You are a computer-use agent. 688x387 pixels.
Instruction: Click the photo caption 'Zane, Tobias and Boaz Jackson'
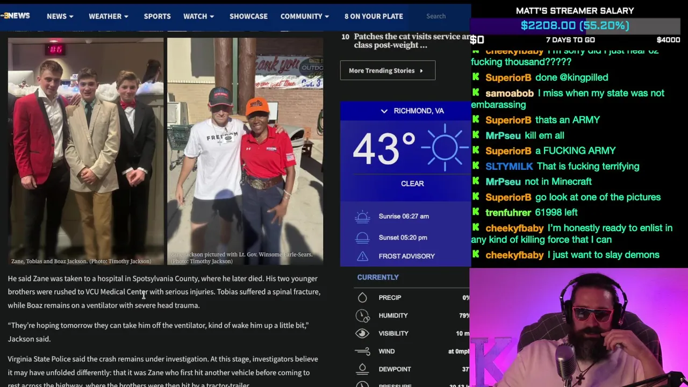coord(81,261)
